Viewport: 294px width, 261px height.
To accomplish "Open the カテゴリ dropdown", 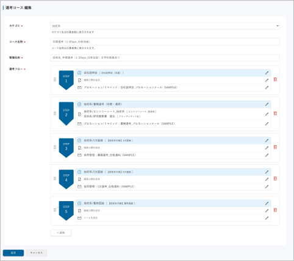I will click(x=165, y=26).
